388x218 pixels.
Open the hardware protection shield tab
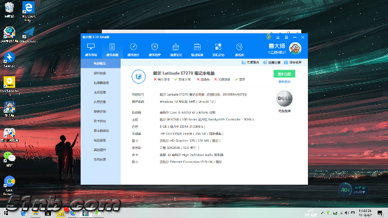[x=155, y=50]
